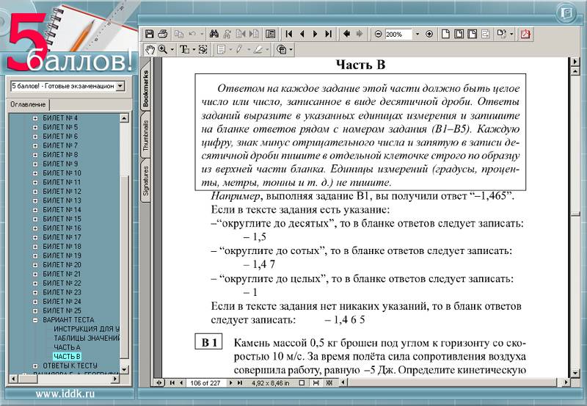Click contents tree scrollbar down arrow

coord(124,369)
